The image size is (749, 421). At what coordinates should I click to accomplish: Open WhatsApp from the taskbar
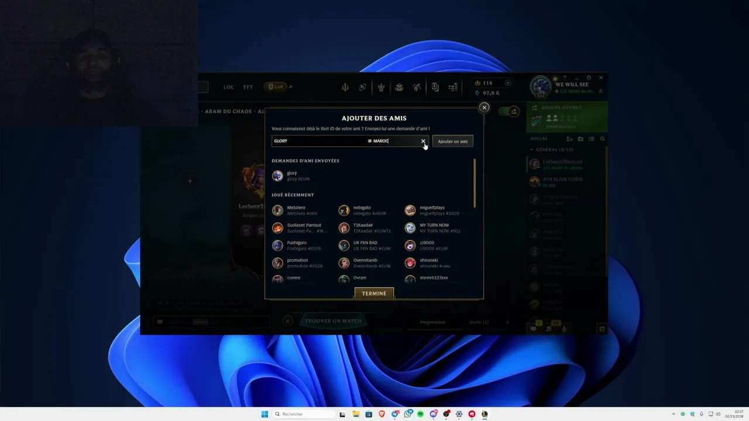click(x=407, y=414)
